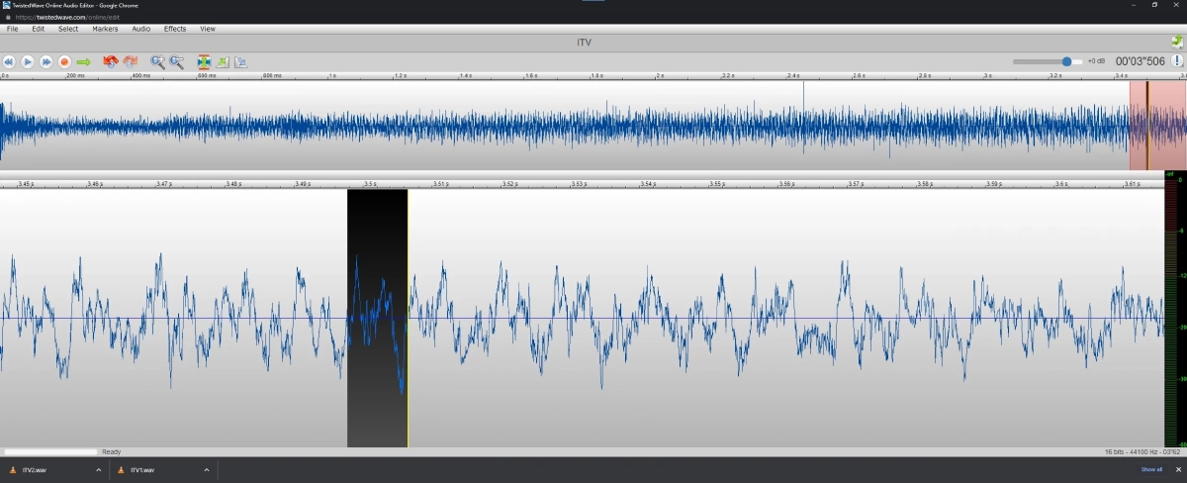This screenshot has width=1187, height=483.
Task: Open the Markers menu
Action: (x=105, y=29)
